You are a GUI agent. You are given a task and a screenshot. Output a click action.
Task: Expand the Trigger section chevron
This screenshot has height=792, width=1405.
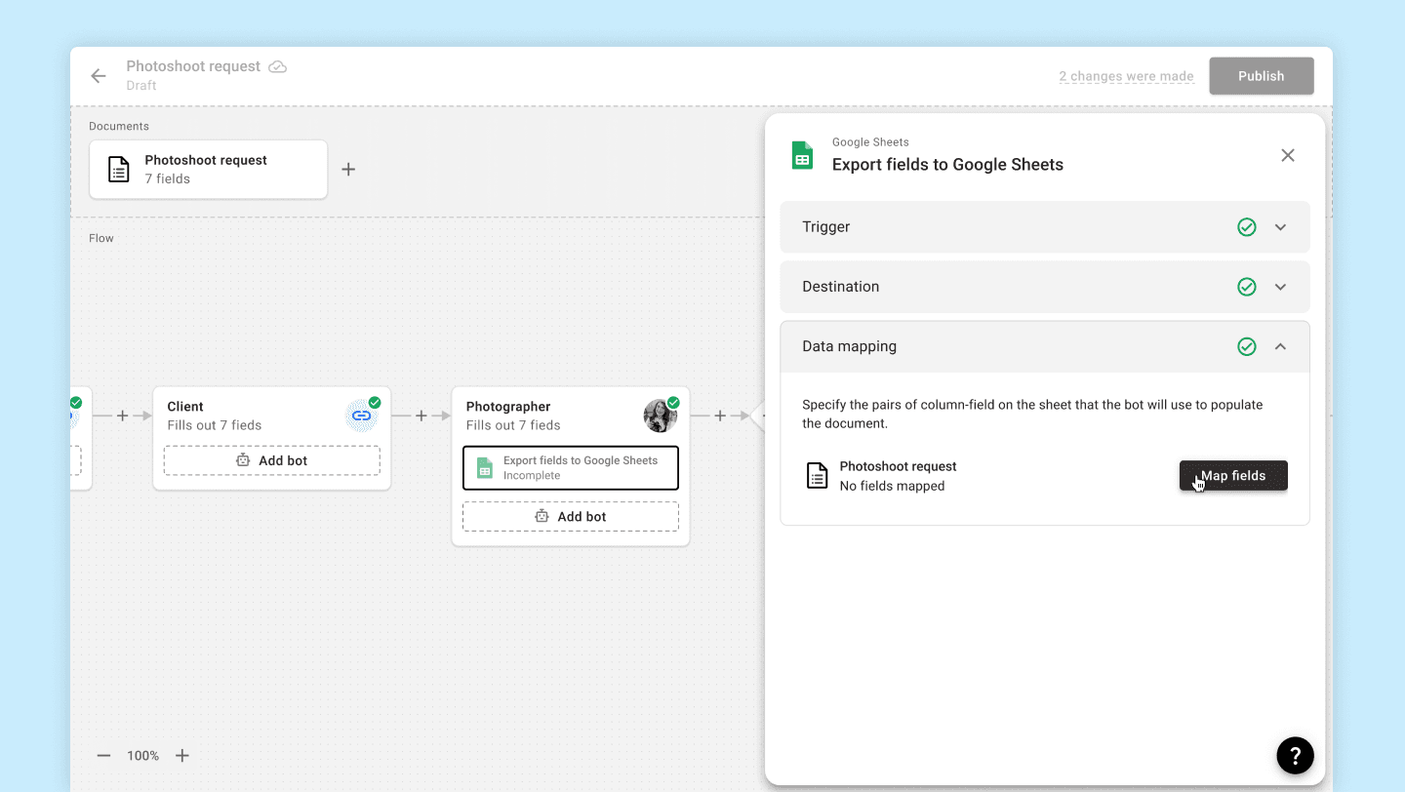(1280, 227)
